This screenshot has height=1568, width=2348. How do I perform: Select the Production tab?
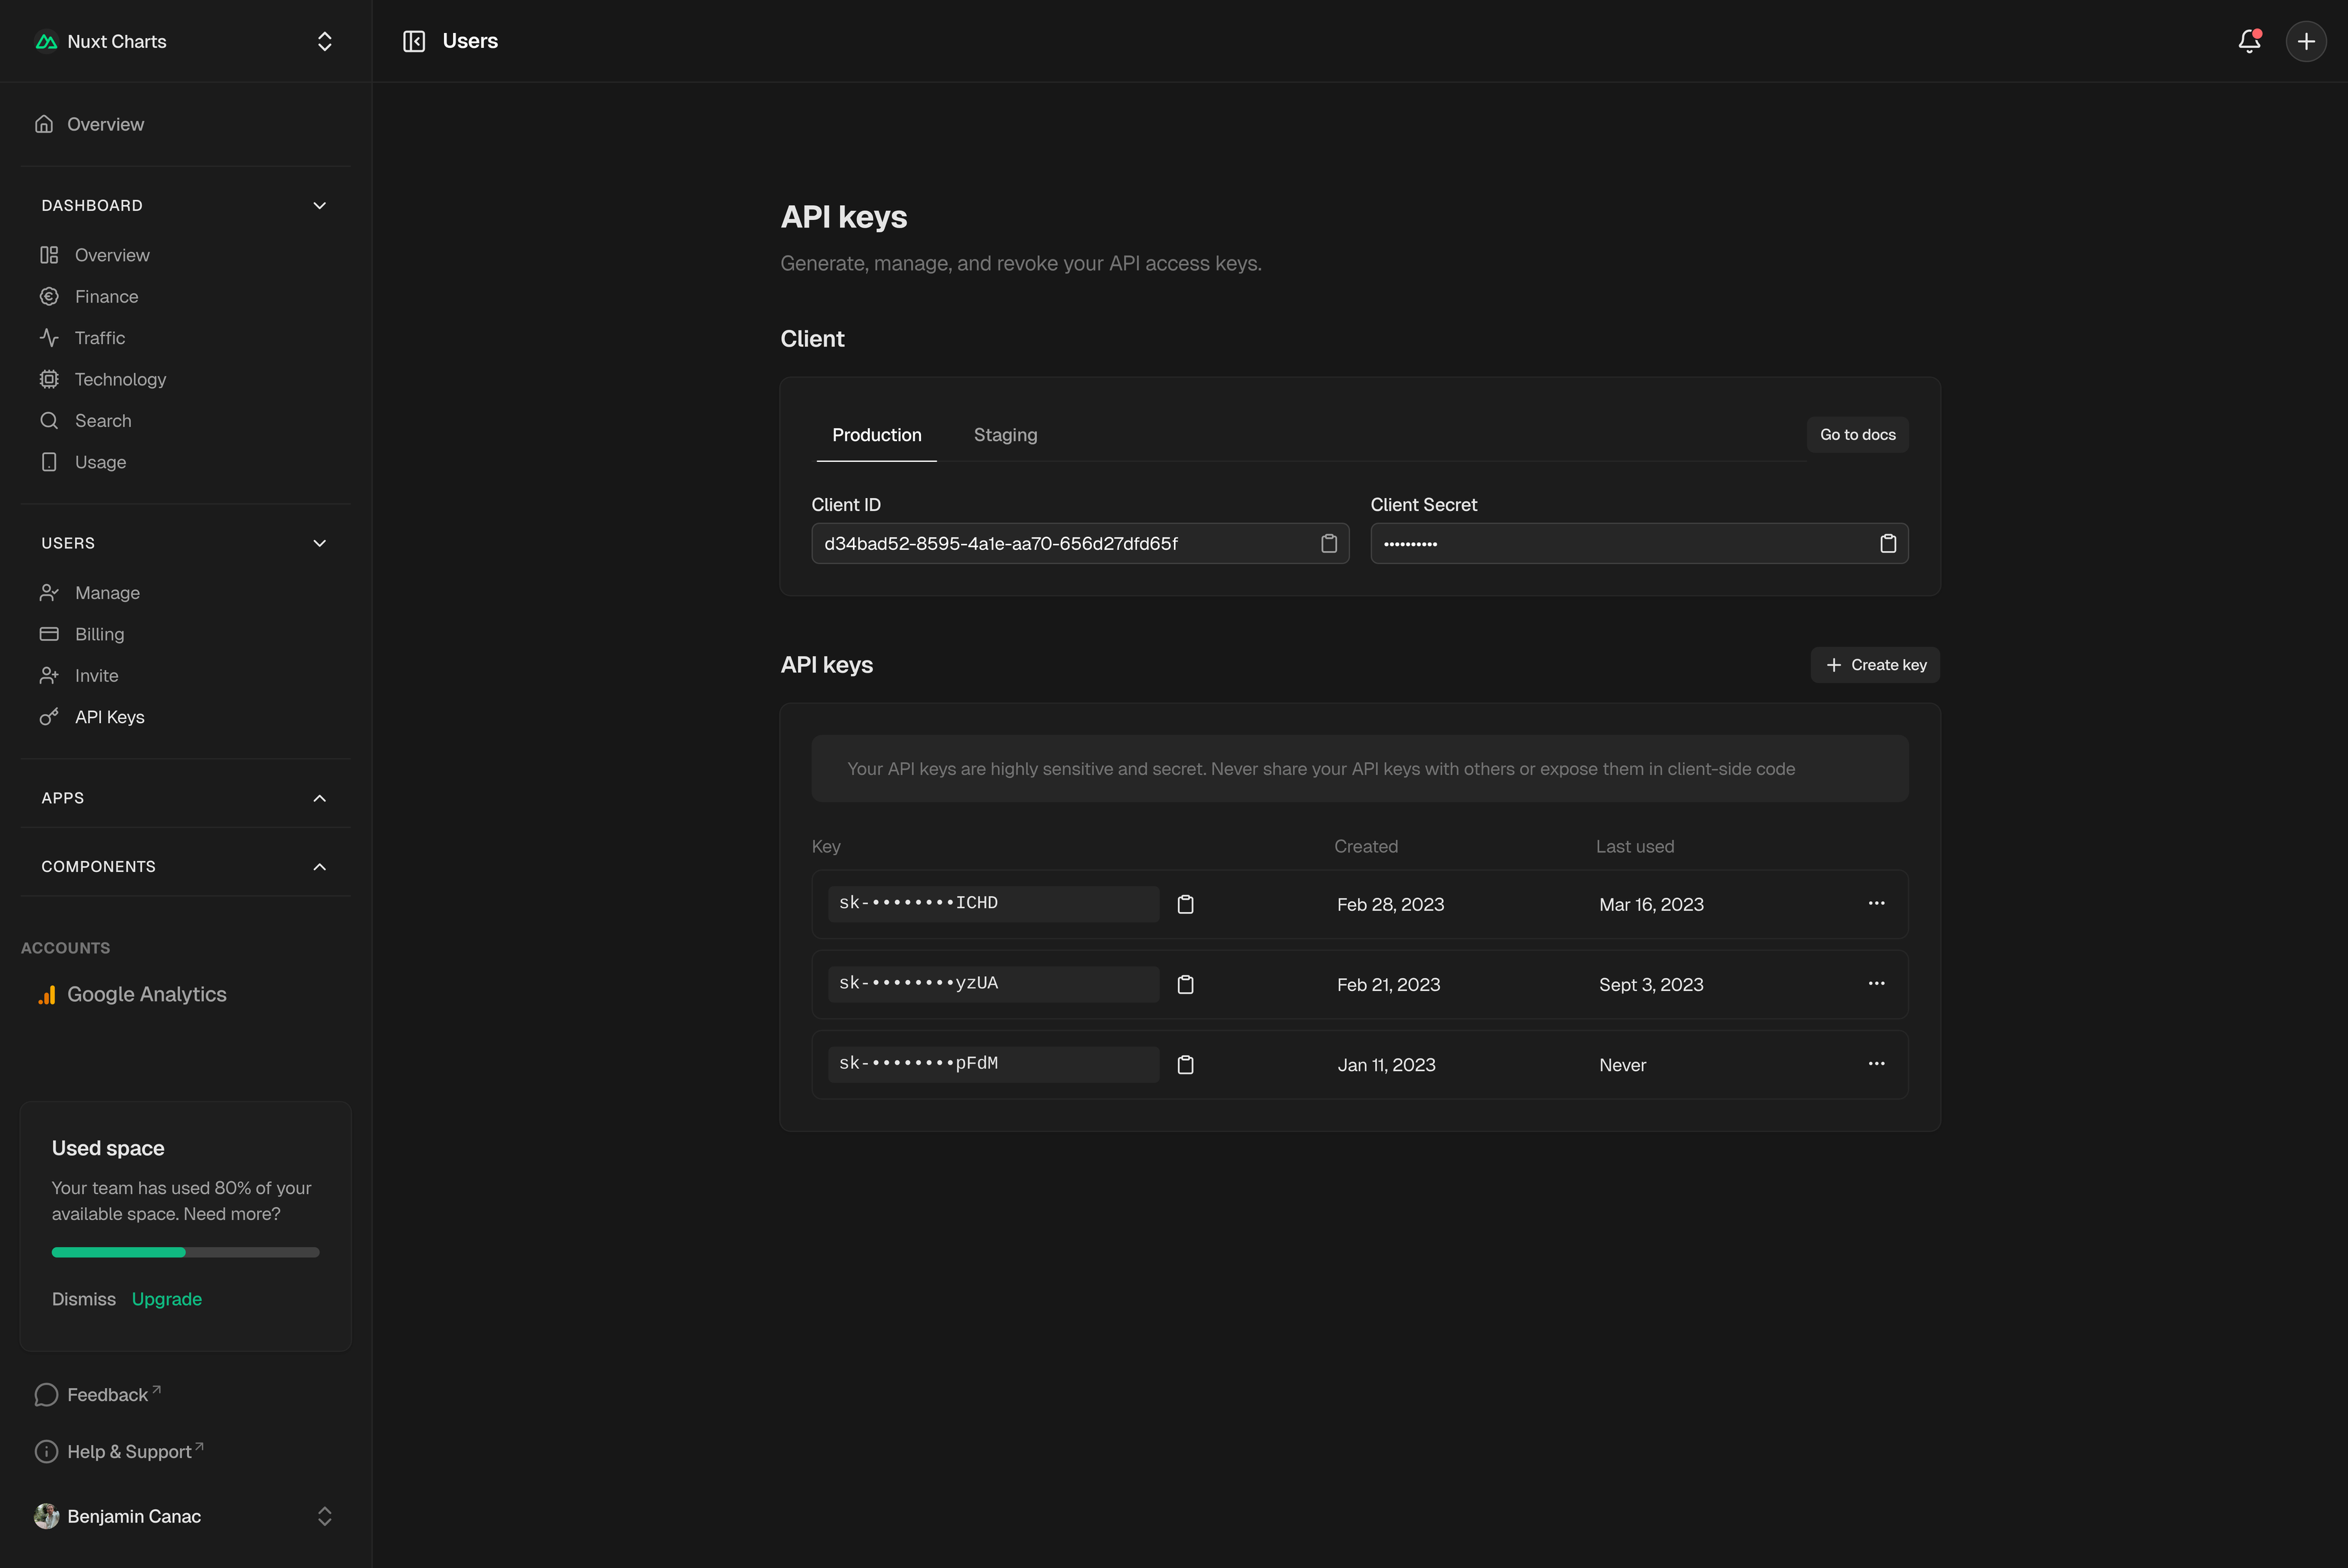coord(876,435)
